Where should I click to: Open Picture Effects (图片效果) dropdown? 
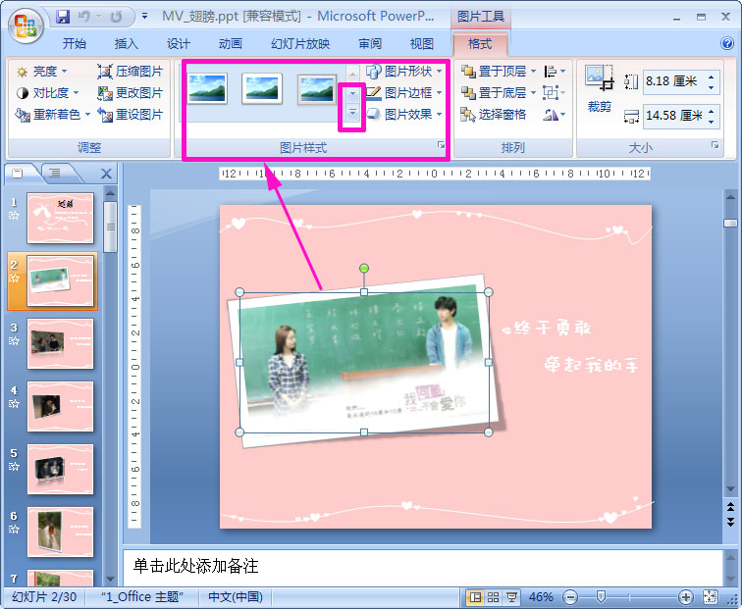(404, 115)
